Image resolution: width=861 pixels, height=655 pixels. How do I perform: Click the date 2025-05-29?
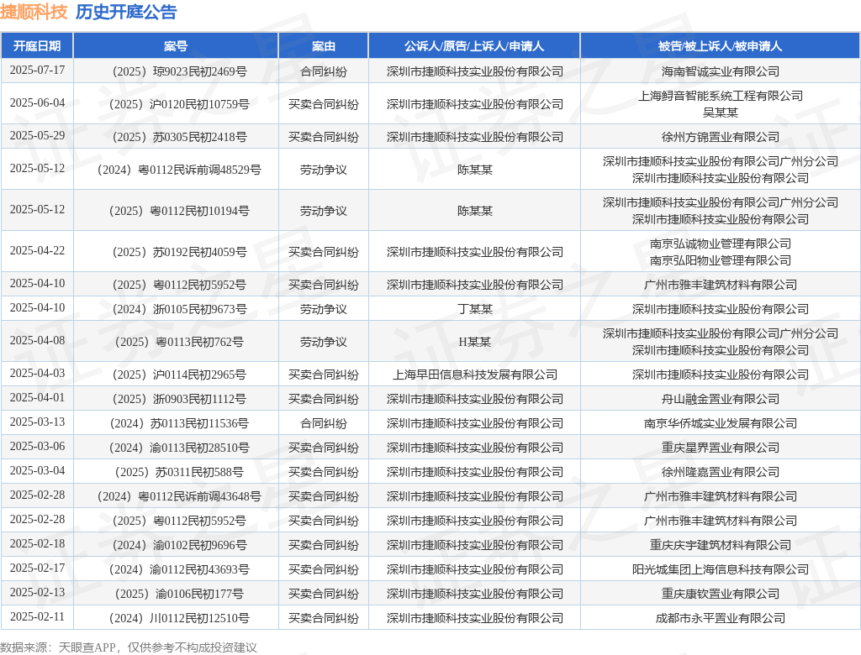tap(37, 136)
